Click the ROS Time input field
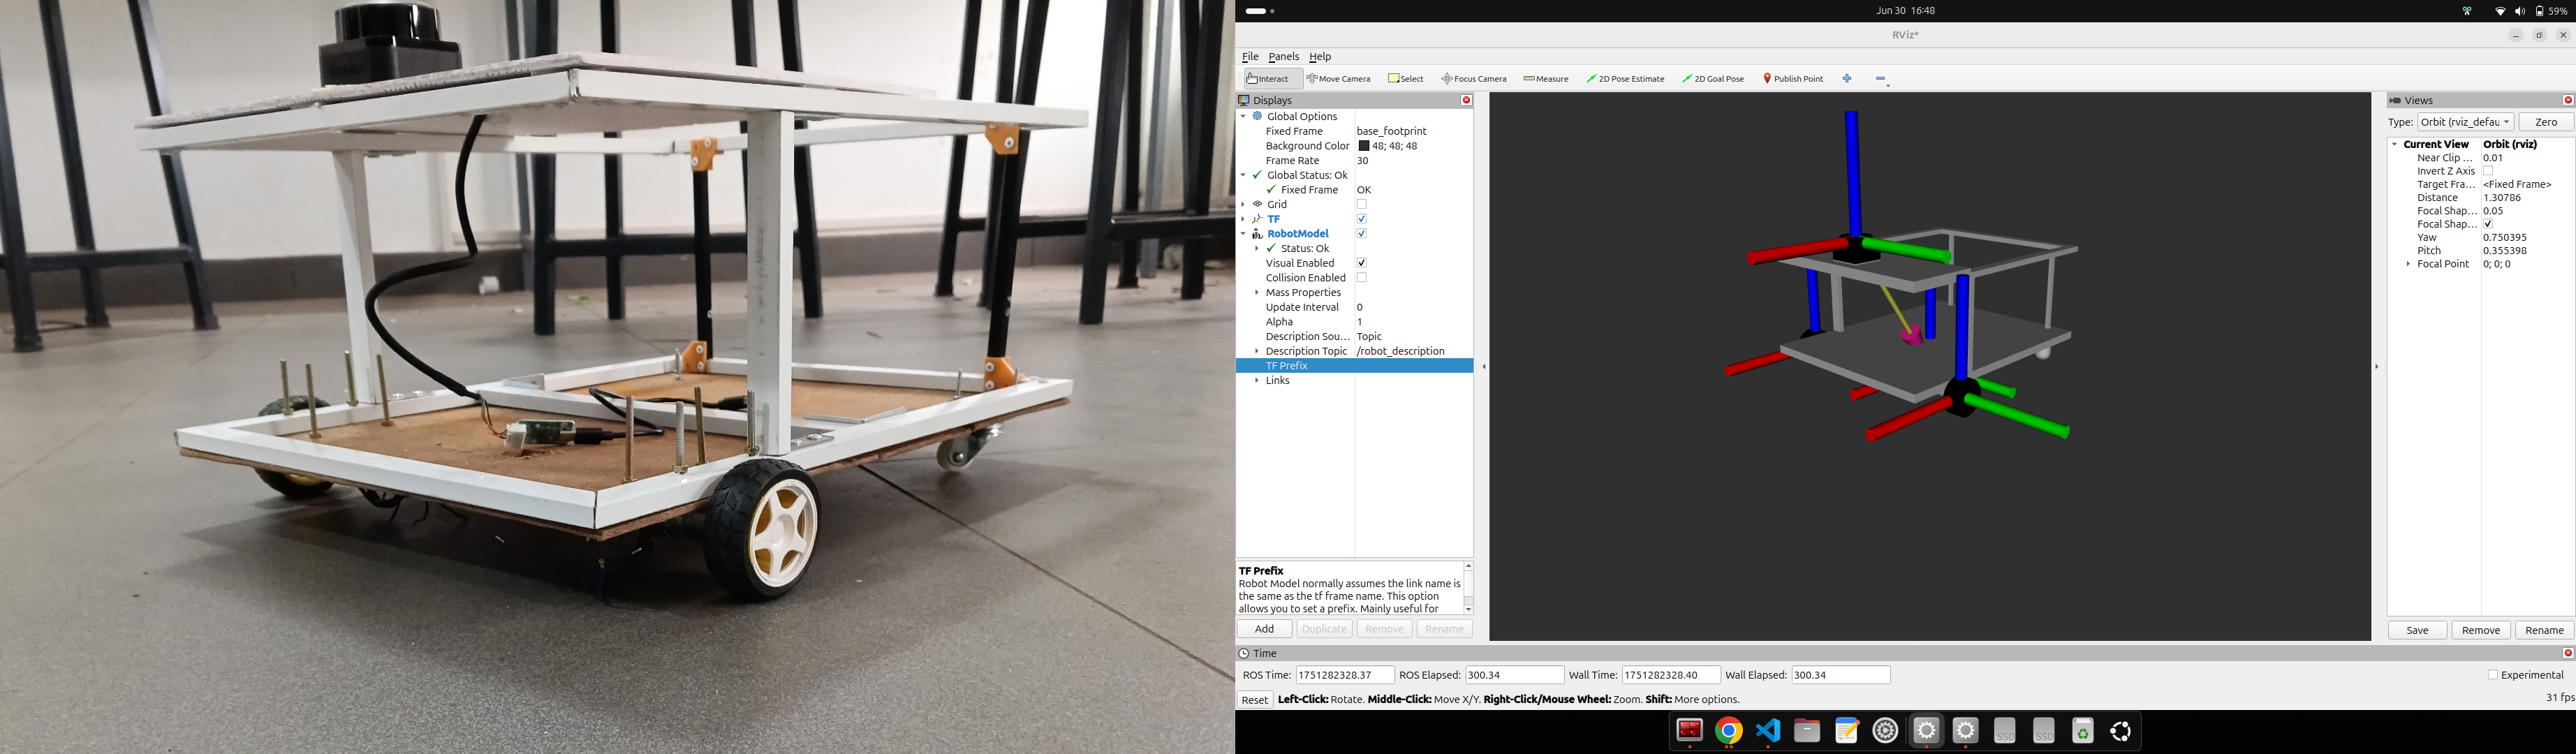This screenshot has height=754, width=2576. pyautogui.click(x=1344, y=675)
